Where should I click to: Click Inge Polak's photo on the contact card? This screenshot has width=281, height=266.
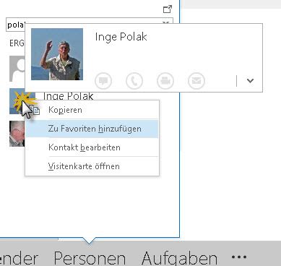(x=57, y=54)
